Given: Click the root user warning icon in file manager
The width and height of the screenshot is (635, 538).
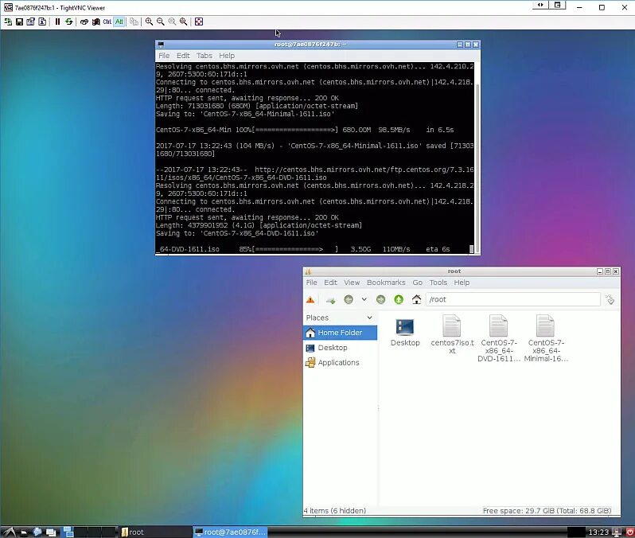Looking at the screenshot, I should point(310,300).
